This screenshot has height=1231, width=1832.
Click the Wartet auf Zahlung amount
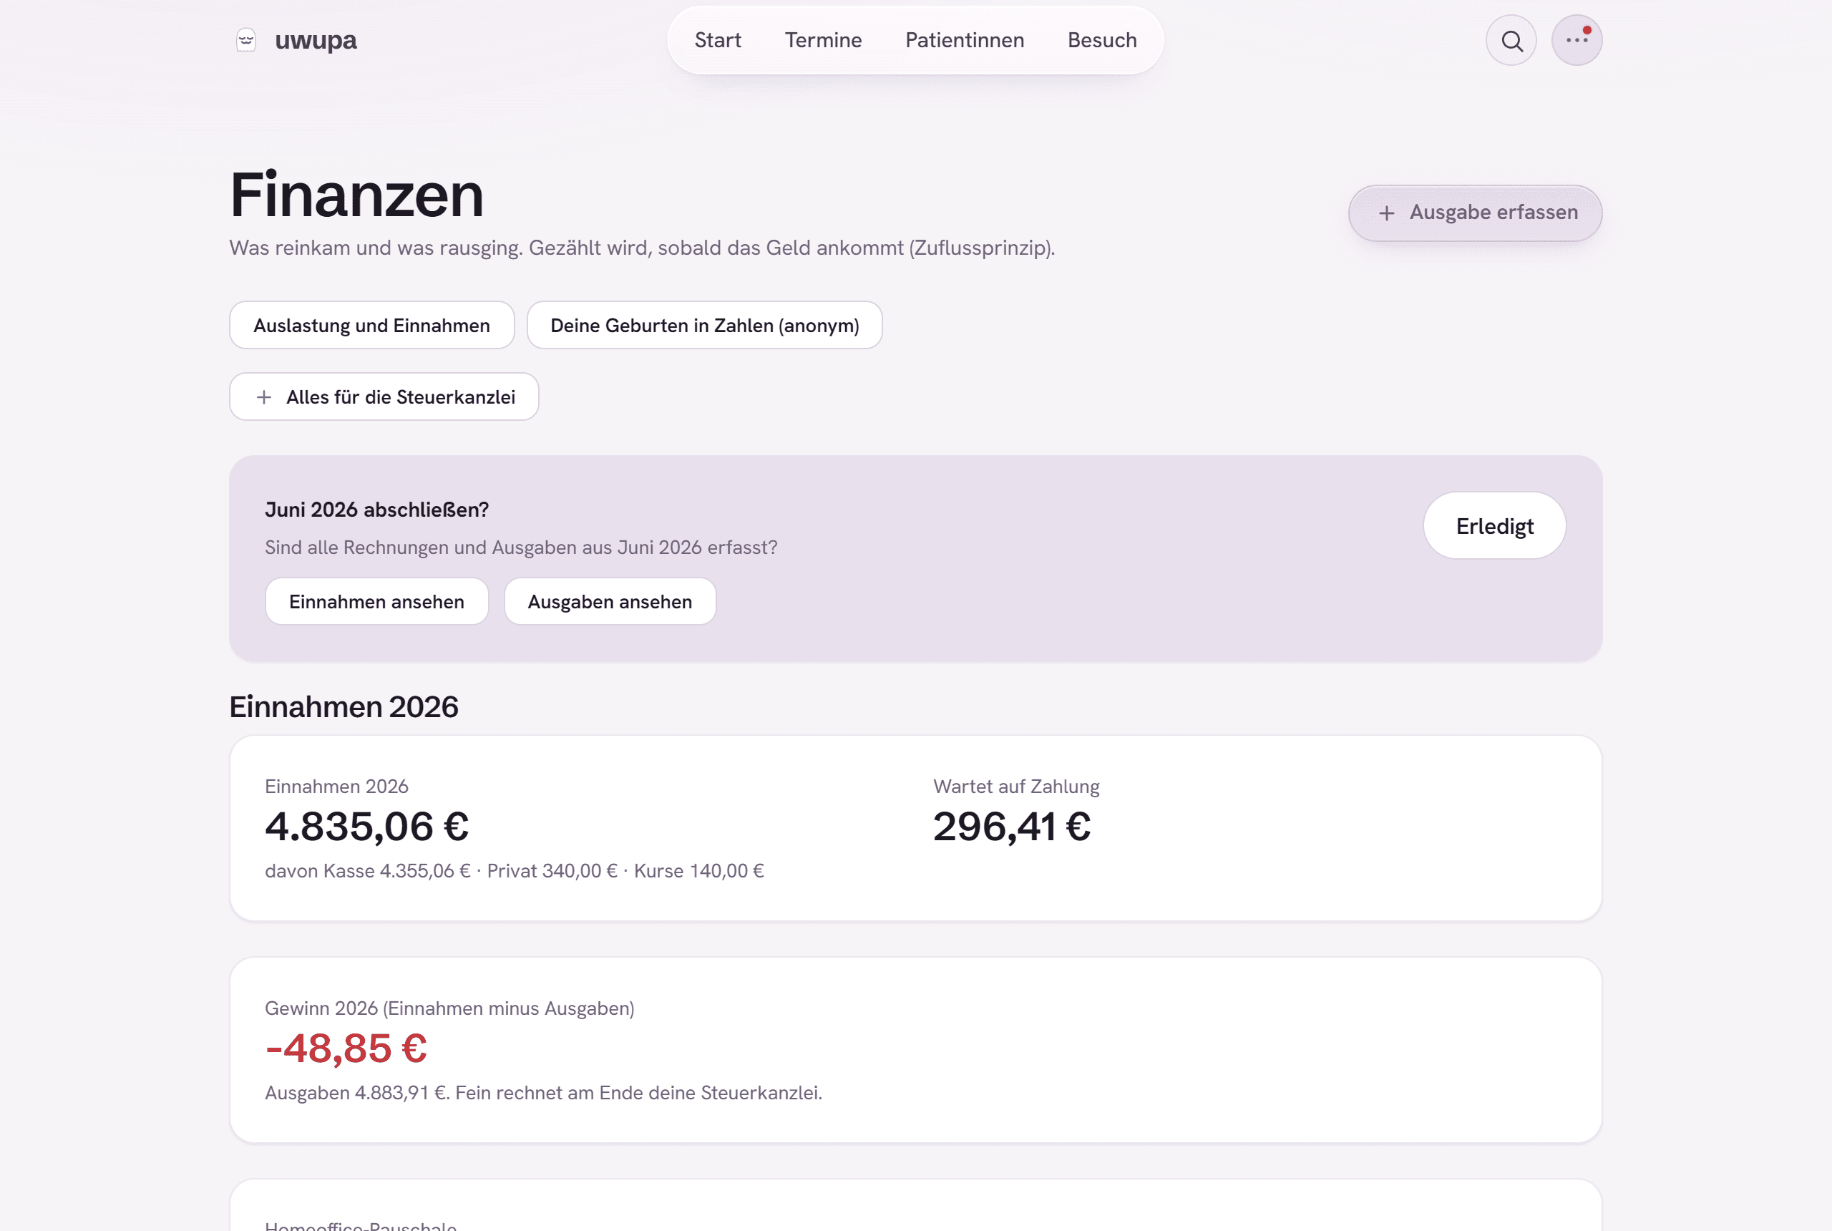(1012, 826)
